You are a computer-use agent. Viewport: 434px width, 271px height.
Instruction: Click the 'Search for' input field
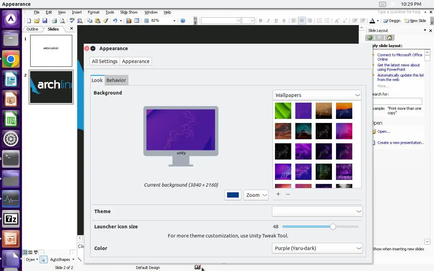pos(397,101)
